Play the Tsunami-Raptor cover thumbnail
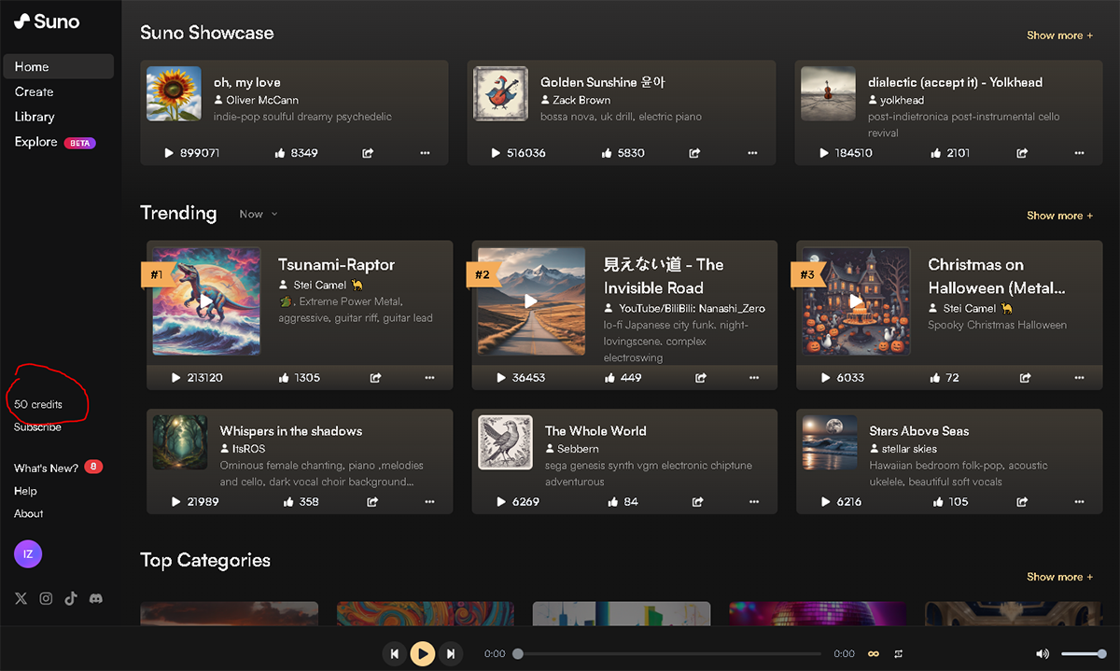 point(206,301)
